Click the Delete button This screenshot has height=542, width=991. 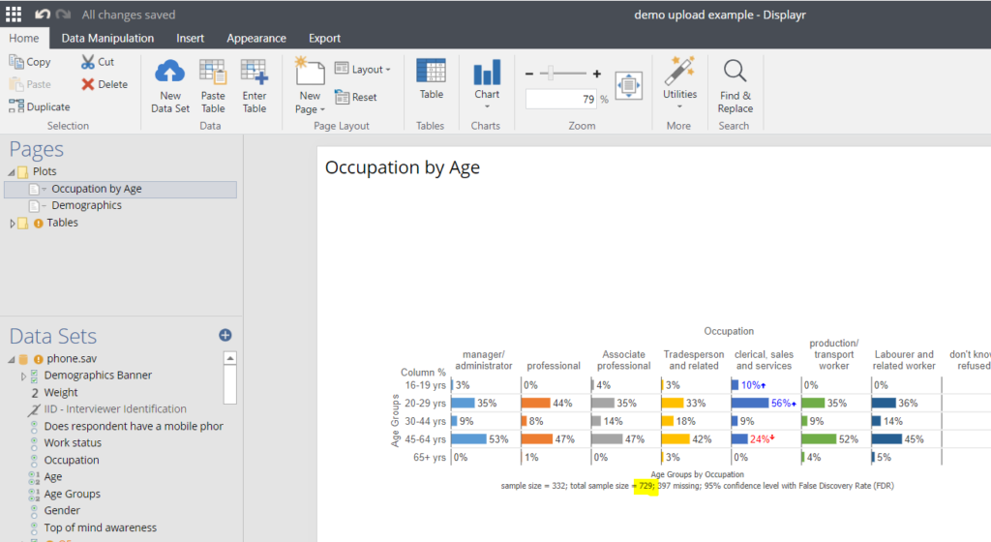(105, 84)
